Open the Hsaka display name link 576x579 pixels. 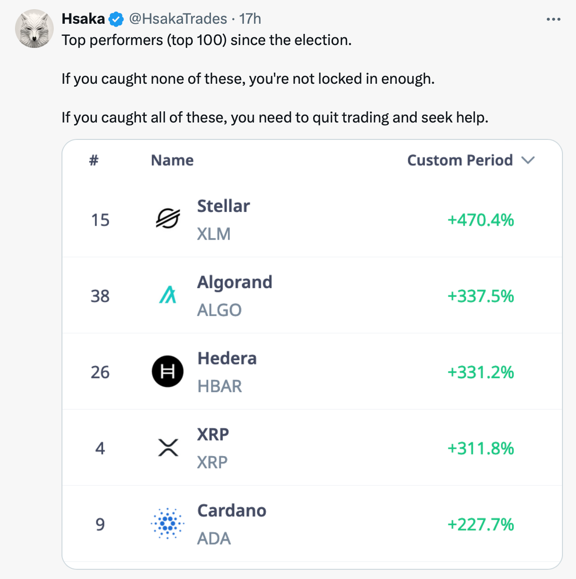[x=83, y=19]
